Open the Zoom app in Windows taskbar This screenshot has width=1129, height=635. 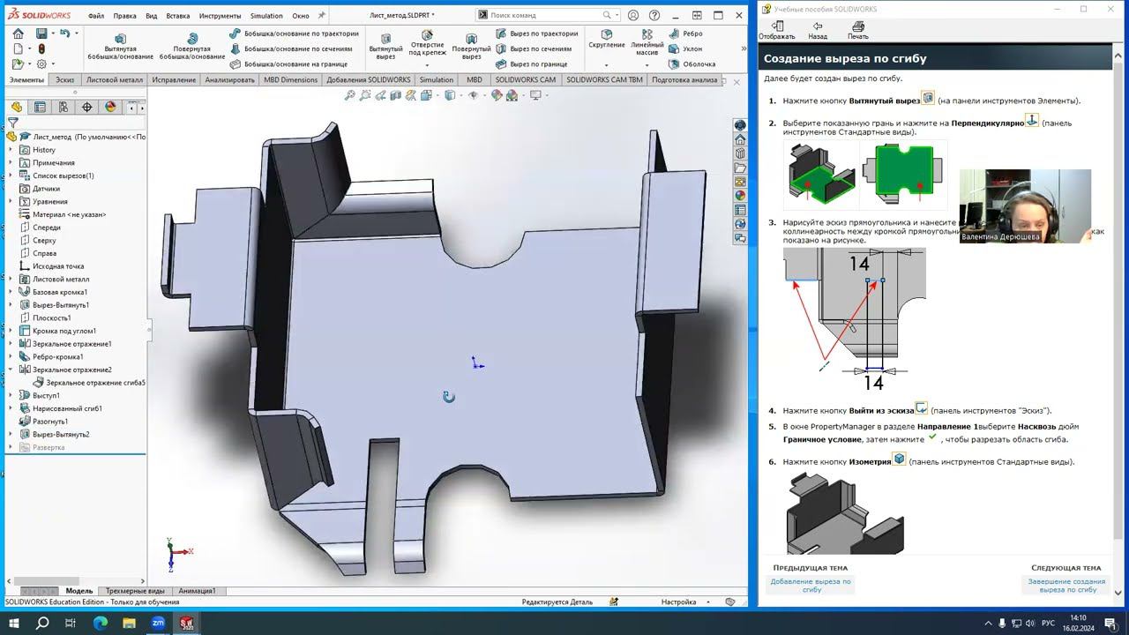click(x=158, y=623)
